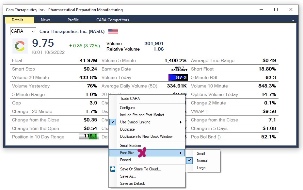Select Trade CARA from context menu
This screenshot has width=303, height=190.
coord(130,99)
